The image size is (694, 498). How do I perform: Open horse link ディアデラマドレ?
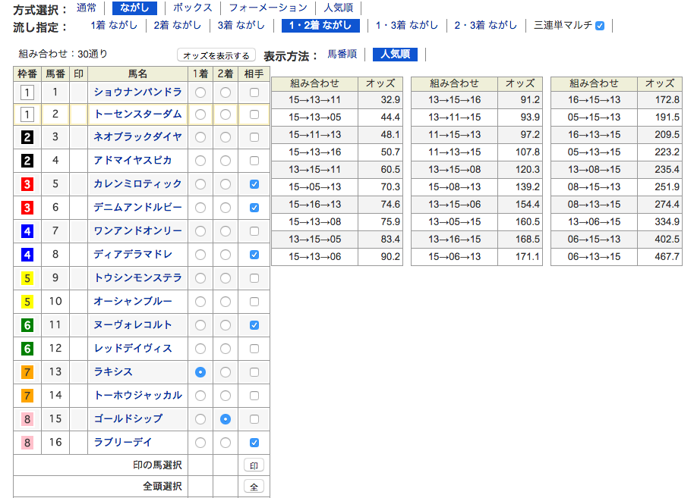point(132,254)
